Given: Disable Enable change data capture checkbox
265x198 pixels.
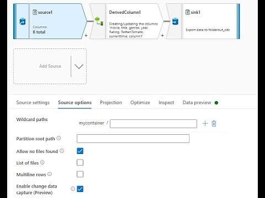Looking at the screenshot, I should click(x=80, y=189).
